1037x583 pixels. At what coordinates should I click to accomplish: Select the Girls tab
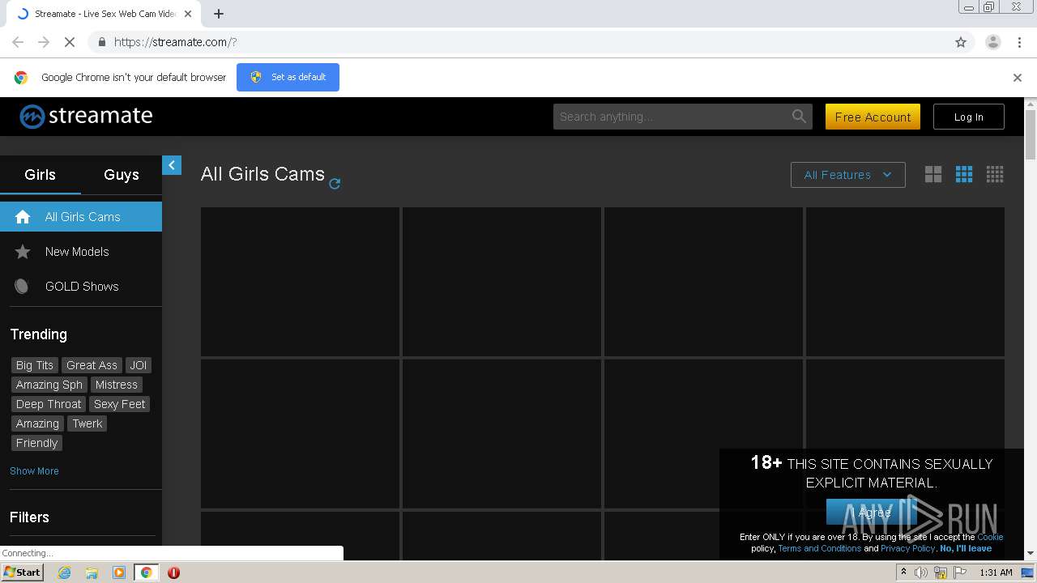pyautogui.click(x=40, y=175)
